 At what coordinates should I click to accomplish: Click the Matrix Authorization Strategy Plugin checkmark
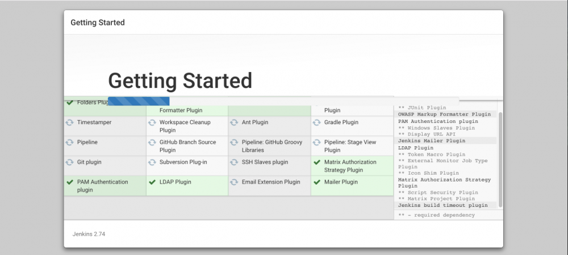tap(316, 162)
